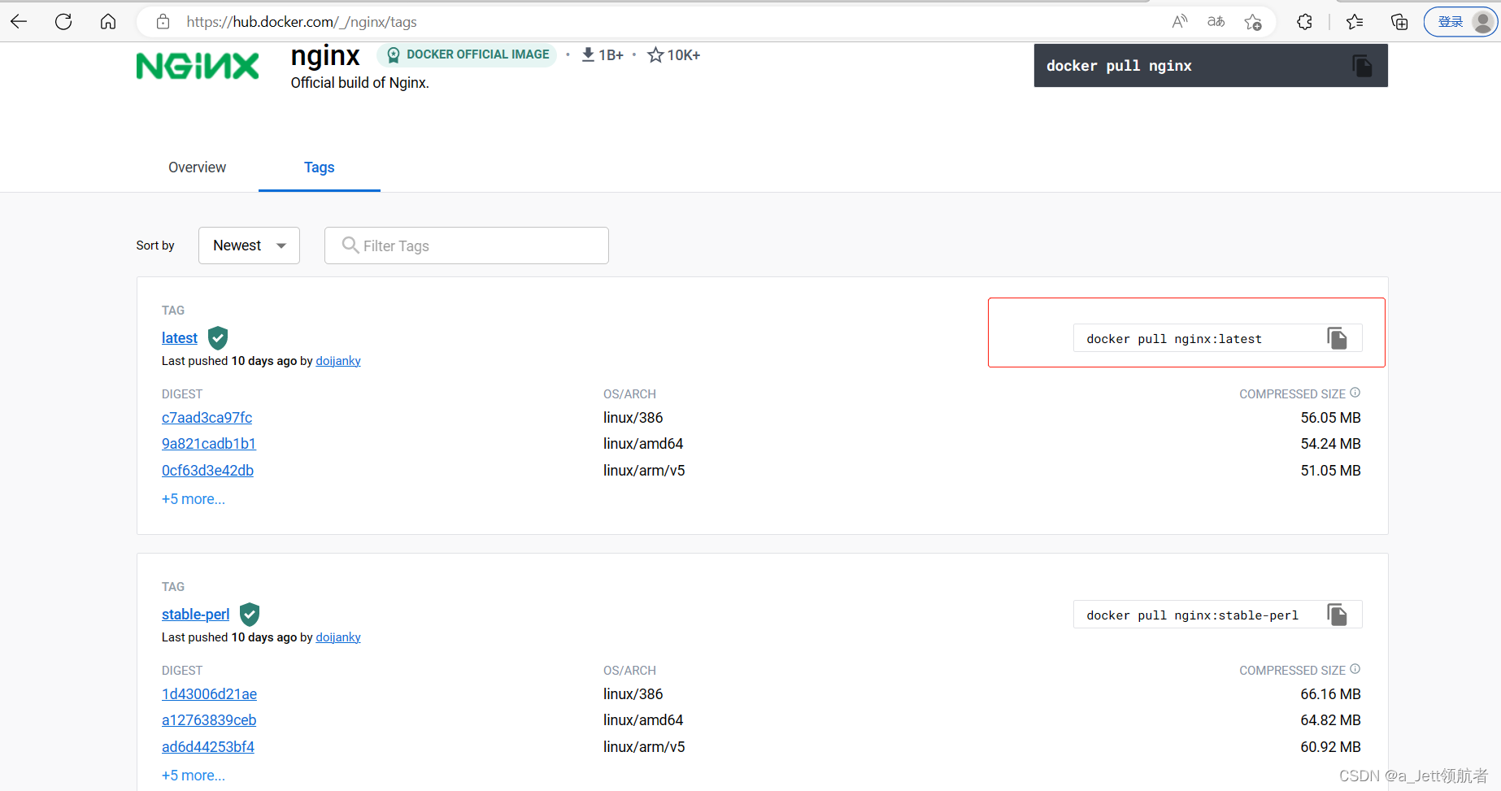Focus the Filter Tags input field
Viewport: 1501px width, 791px height.
pos(467,246)
